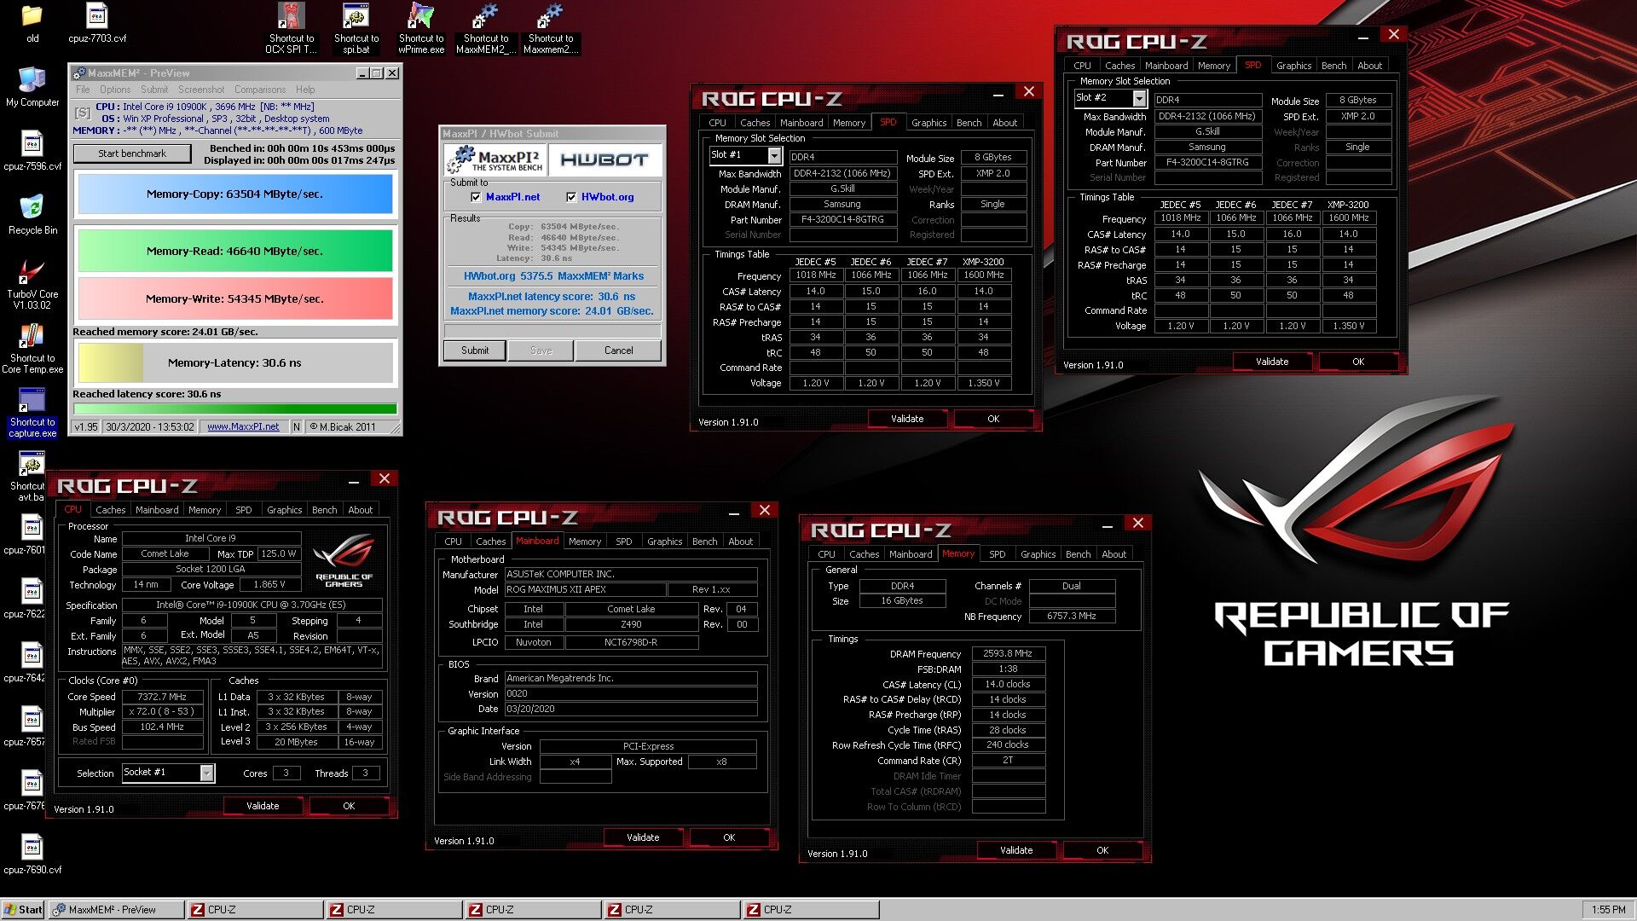This screenshot has width=1637, height=921.
Task: Switch to Graphics tab in Memory CPU-Z window
Action: coord(1038,554)
